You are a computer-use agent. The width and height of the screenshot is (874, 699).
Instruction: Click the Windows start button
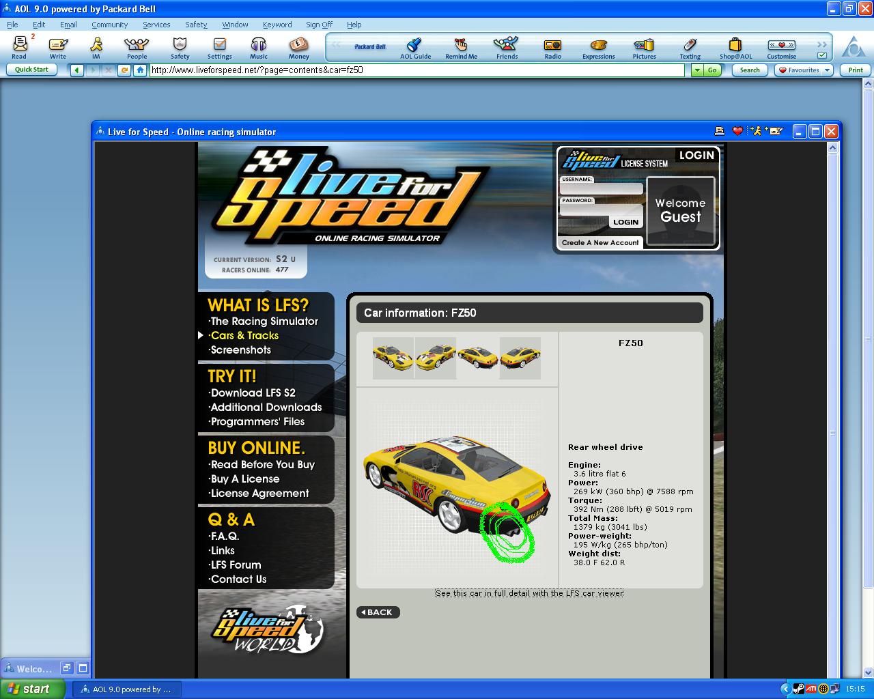[x=33, y=689]
